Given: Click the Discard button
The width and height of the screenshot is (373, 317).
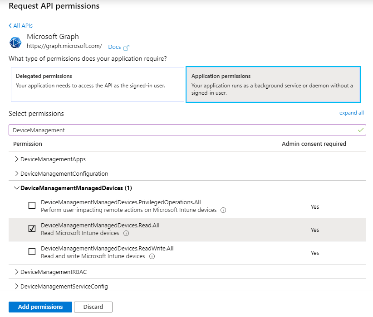Looking at the screenshot, I should pyautogui.click(x=93, y=307).
